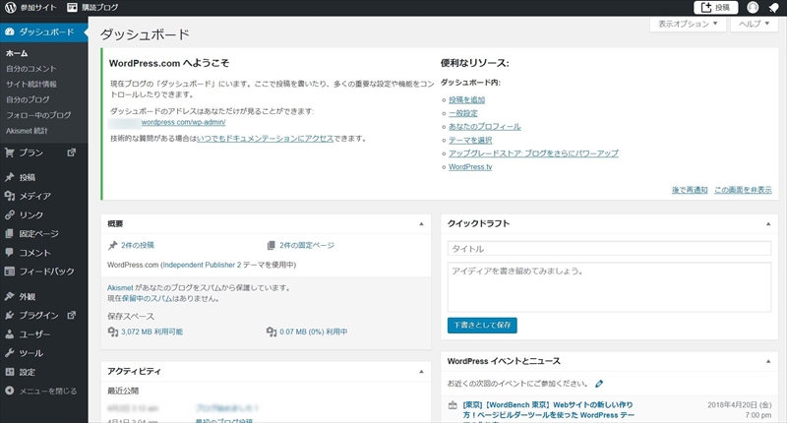Open Akismet 統計 in sidebar
Screen dimensions: 787x423
(28, 131)
